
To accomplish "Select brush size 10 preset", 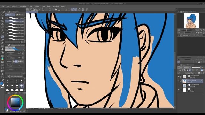I will click(x=21, y=81).
